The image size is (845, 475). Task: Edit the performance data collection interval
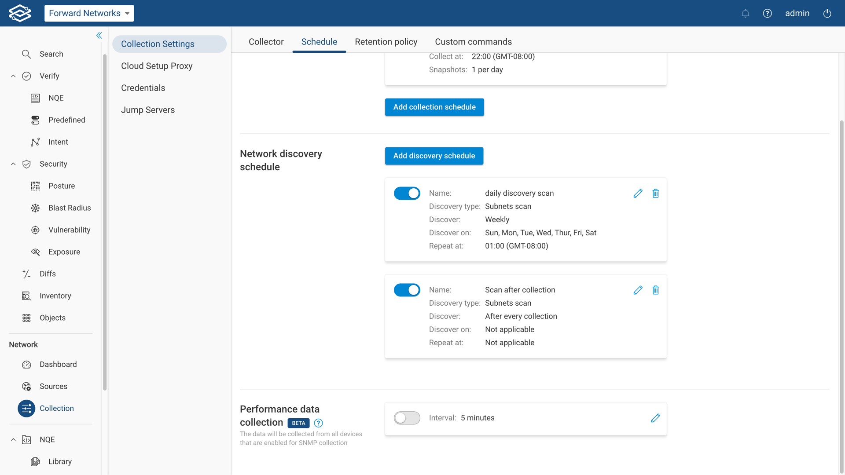pyautogui.click(x=655, y=418)
